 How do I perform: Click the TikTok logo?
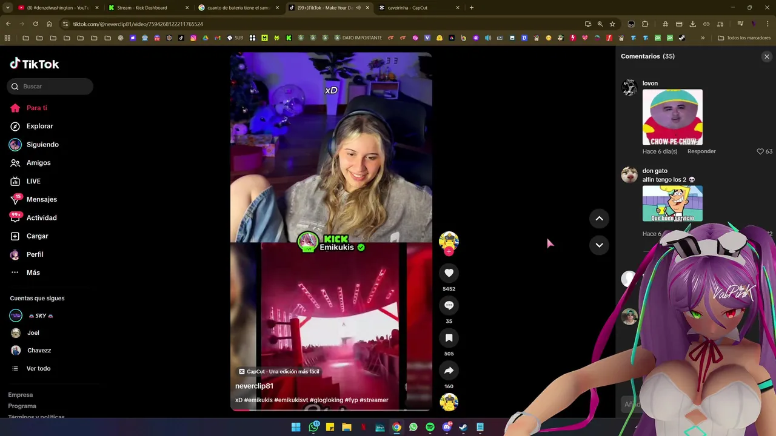35,64
